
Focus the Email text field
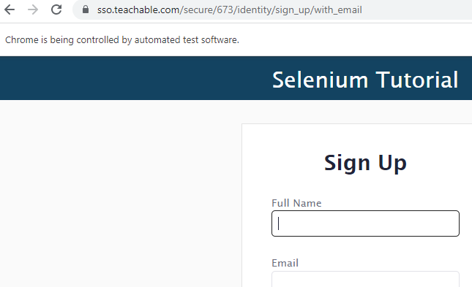point(365,279)
